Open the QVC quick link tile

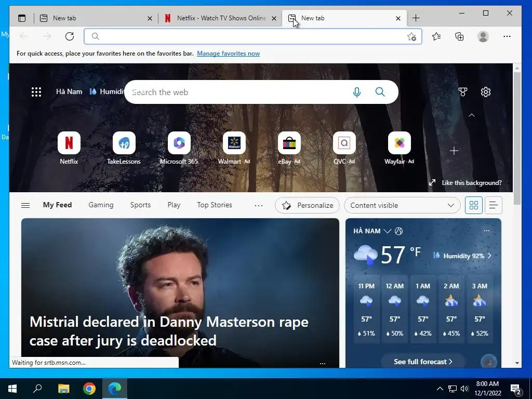(344, 148)
